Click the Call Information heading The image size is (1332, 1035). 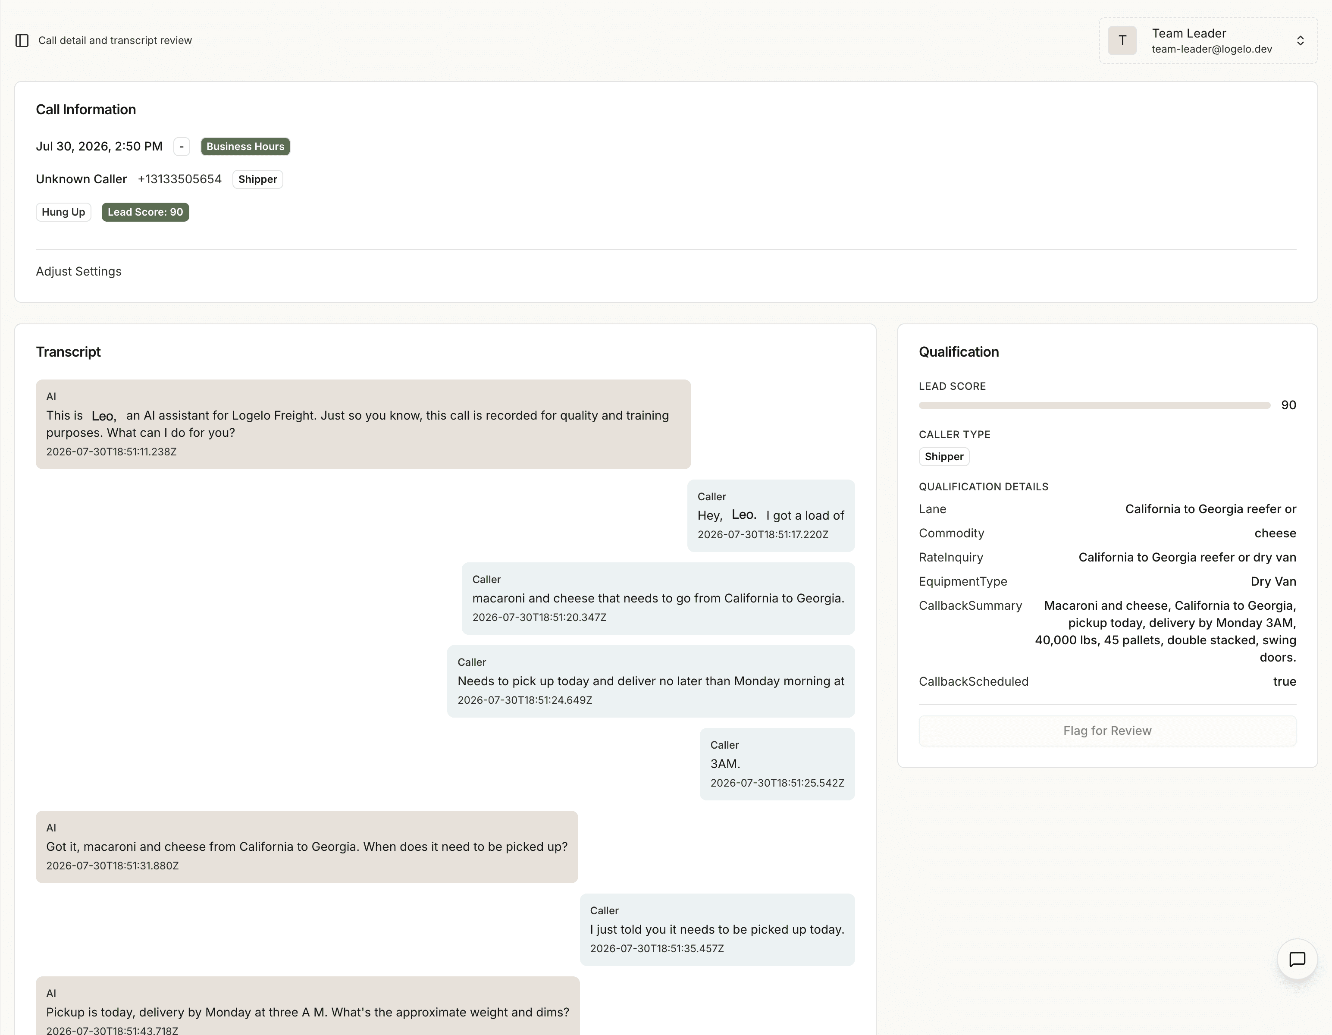coord(86,110)
